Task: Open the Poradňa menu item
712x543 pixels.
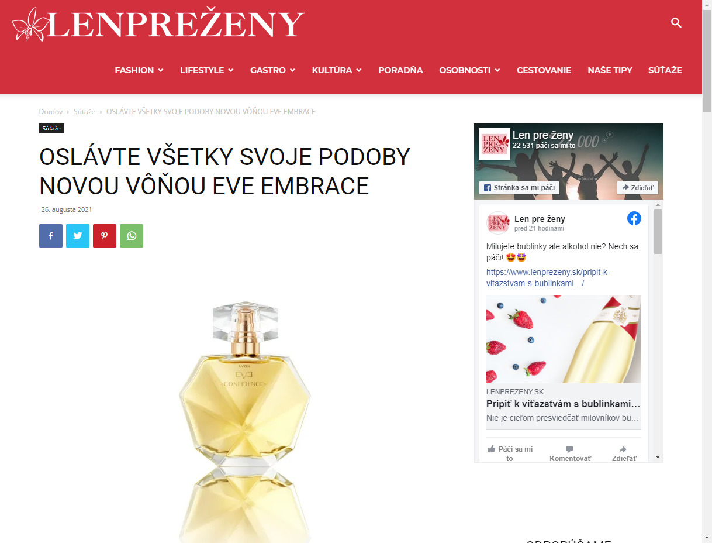Action: 400,70
